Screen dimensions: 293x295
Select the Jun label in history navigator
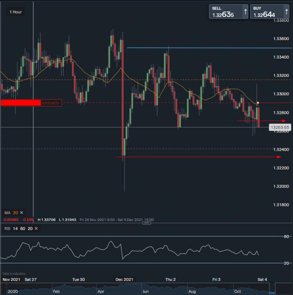coord(146,291)
